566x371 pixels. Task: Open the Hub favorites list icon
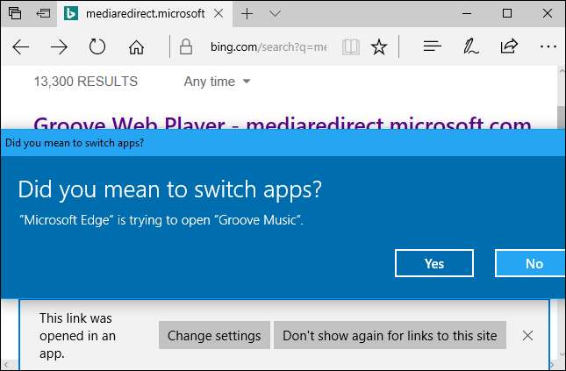(x=432, y=46)
